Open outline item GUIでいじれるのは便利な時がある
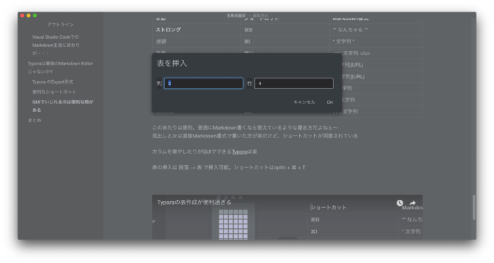Image resolution: width=494 pixels, height=263 pixels. coord(63,106)
